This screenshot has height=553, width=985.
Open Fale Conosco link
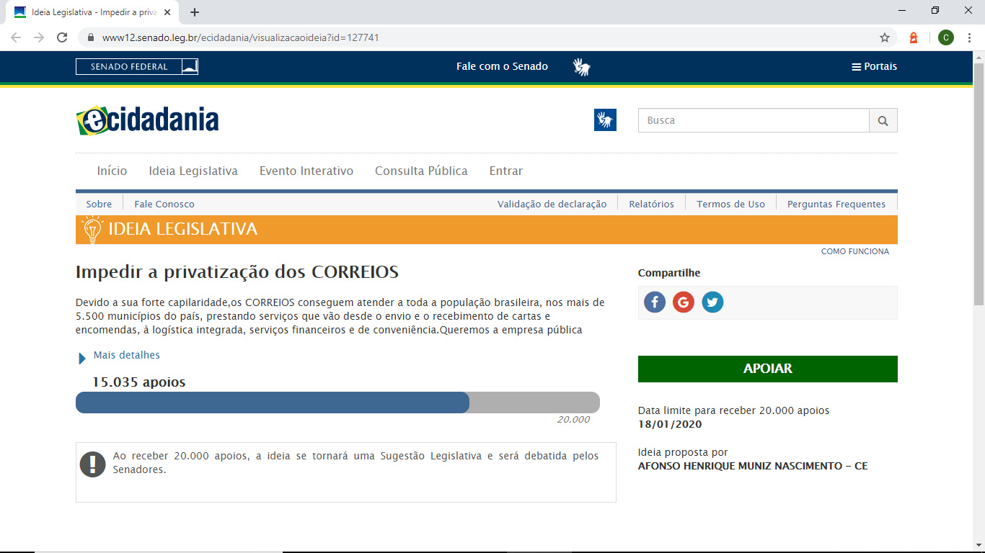164,204
